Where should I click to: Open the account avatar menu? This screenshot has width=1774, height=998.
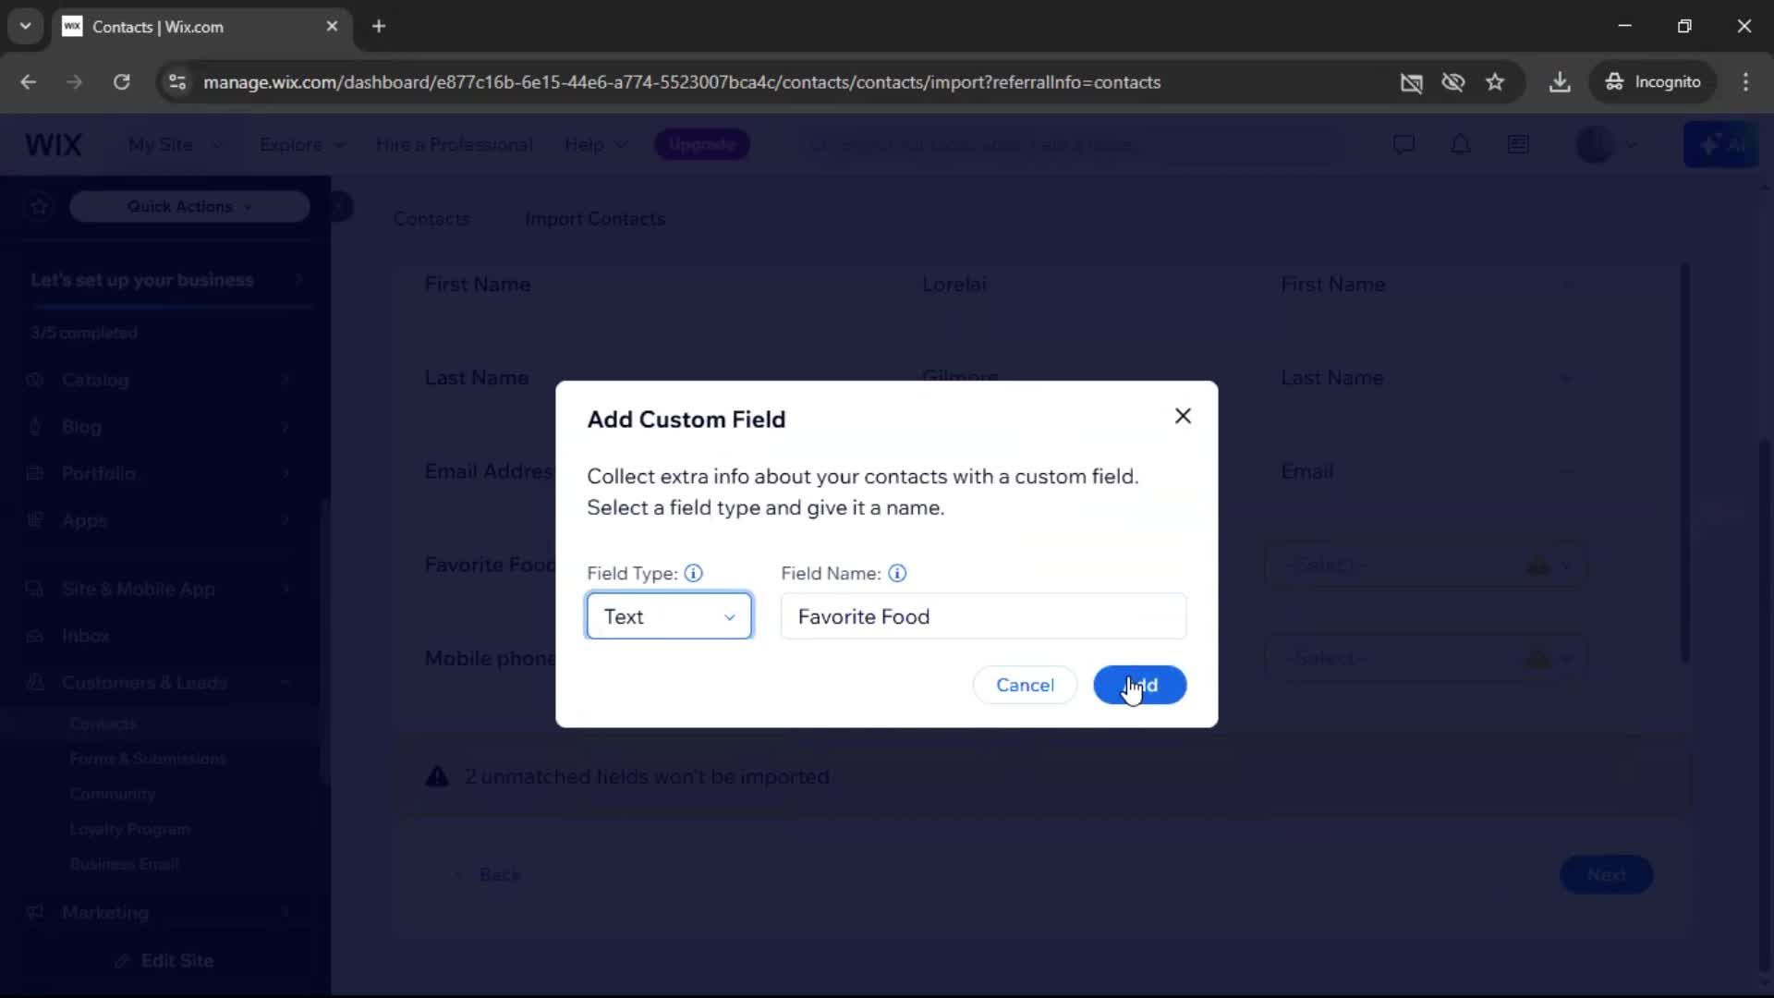click(x=1606, y=145)
